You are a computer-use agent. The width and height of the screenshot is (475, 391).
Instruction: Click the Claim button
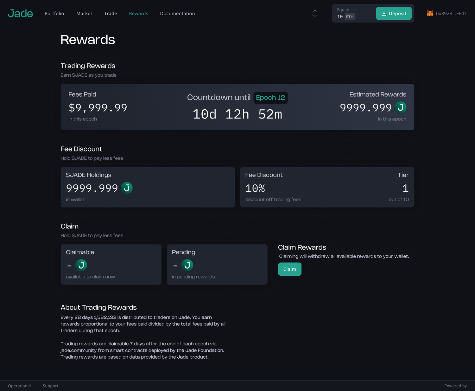pos(289,269)
